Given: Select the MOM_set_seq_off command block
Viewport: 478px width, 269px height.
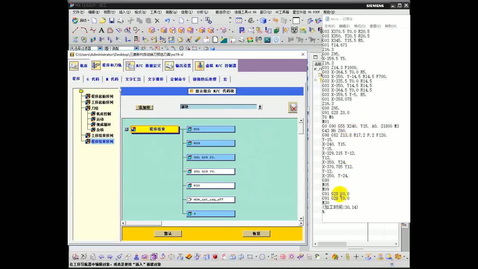Looking at the screenshot, I should coord(211,200).
